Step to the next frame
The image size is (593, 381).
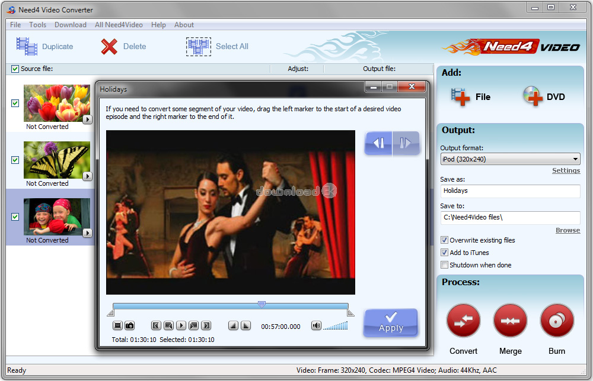194,325
